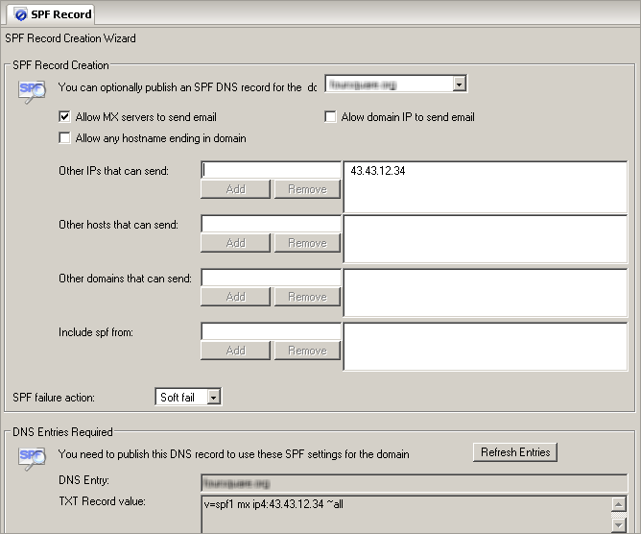Expand the SPF failure action dropdown
Screen dimensions: 641x534
point(214,397)
